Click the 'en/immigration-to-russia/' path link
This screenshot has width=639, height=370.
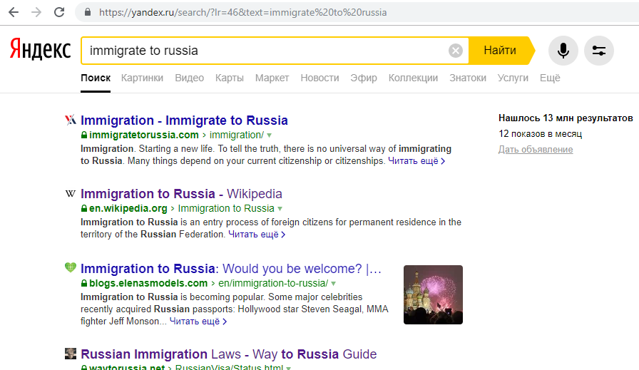tap(273, 283)
